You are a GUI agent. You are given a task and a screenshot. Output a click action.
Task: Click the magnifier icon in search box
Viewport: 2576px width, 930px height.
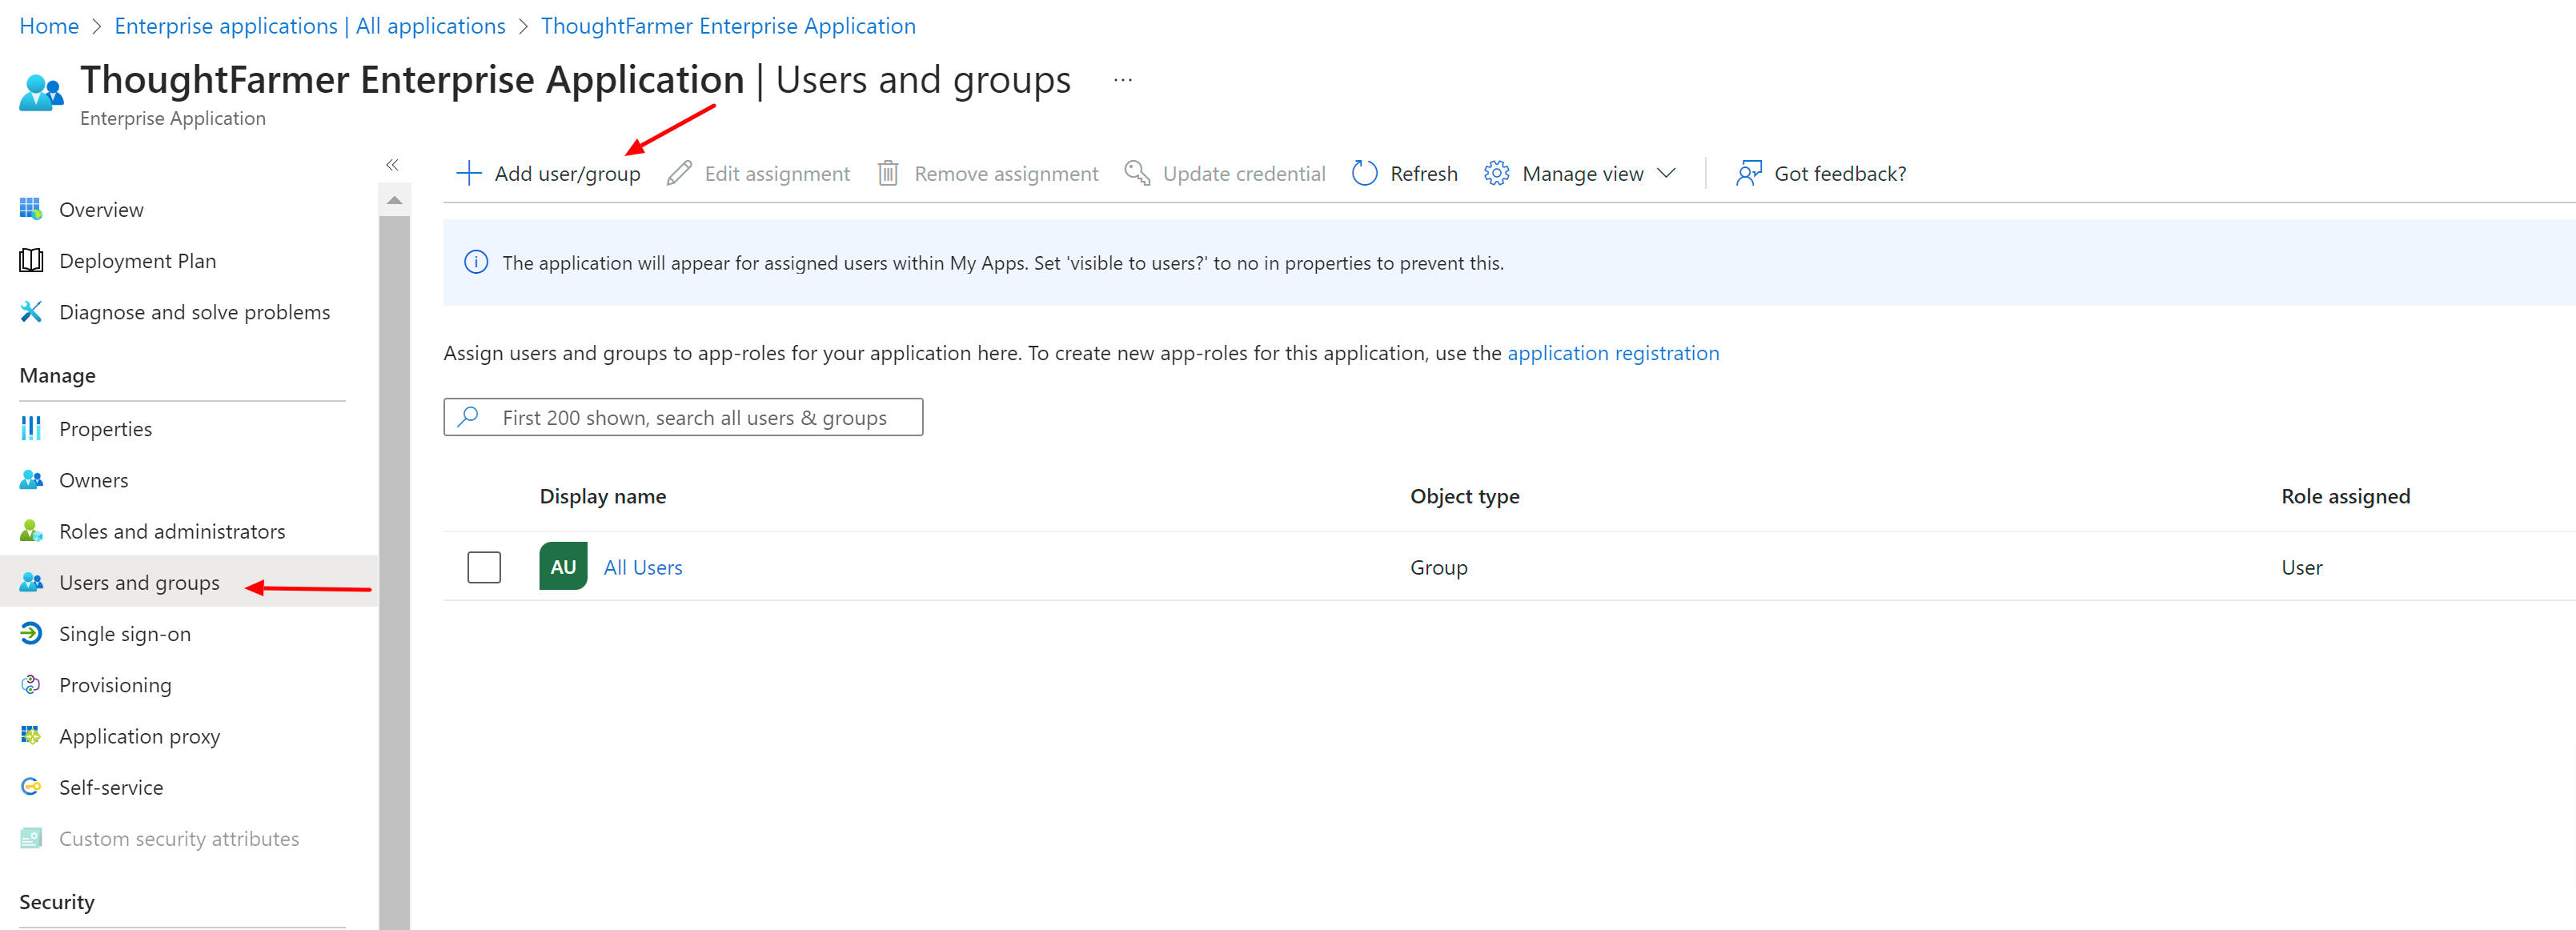468,416
